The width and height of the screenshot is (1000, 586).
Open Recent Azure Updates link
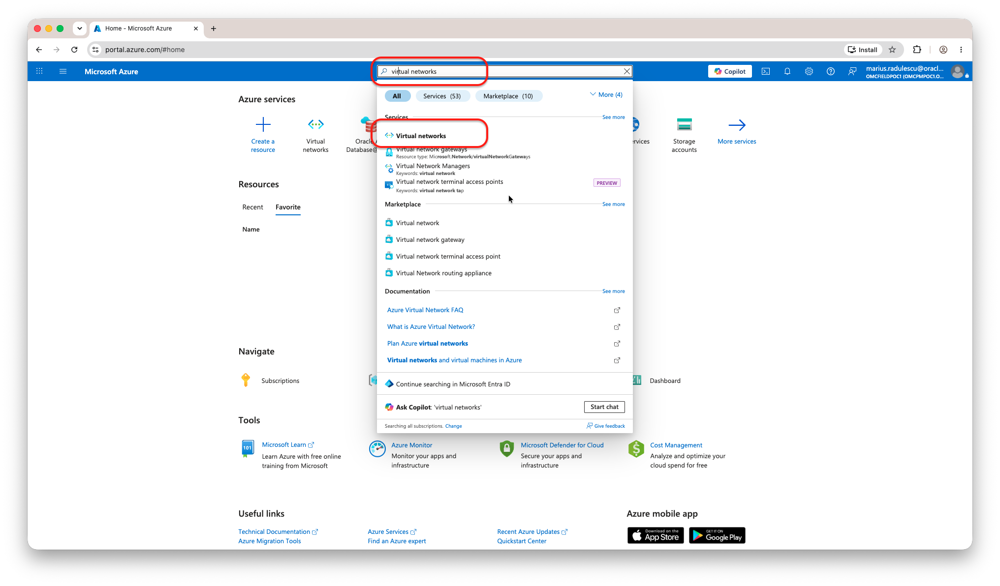pyautogui.click(x=532, y=531)
